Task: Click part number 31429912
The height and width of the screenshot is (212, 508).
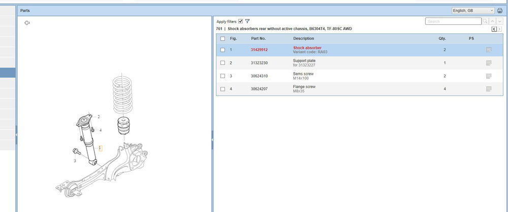Action: pos(259,50)
